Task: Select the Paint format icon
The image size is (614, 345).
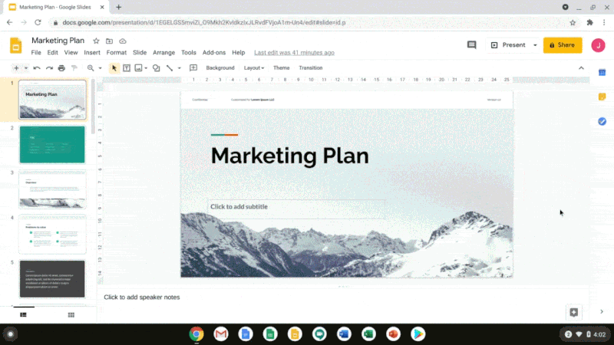Action: (x=74, y=68)
